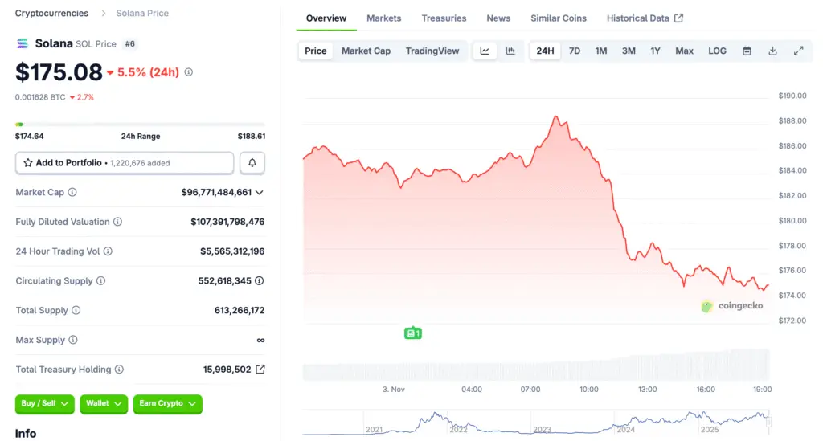Click the green news event marker on chart
This screenshot has width=823, height=441.
click(x=413, y=333)
